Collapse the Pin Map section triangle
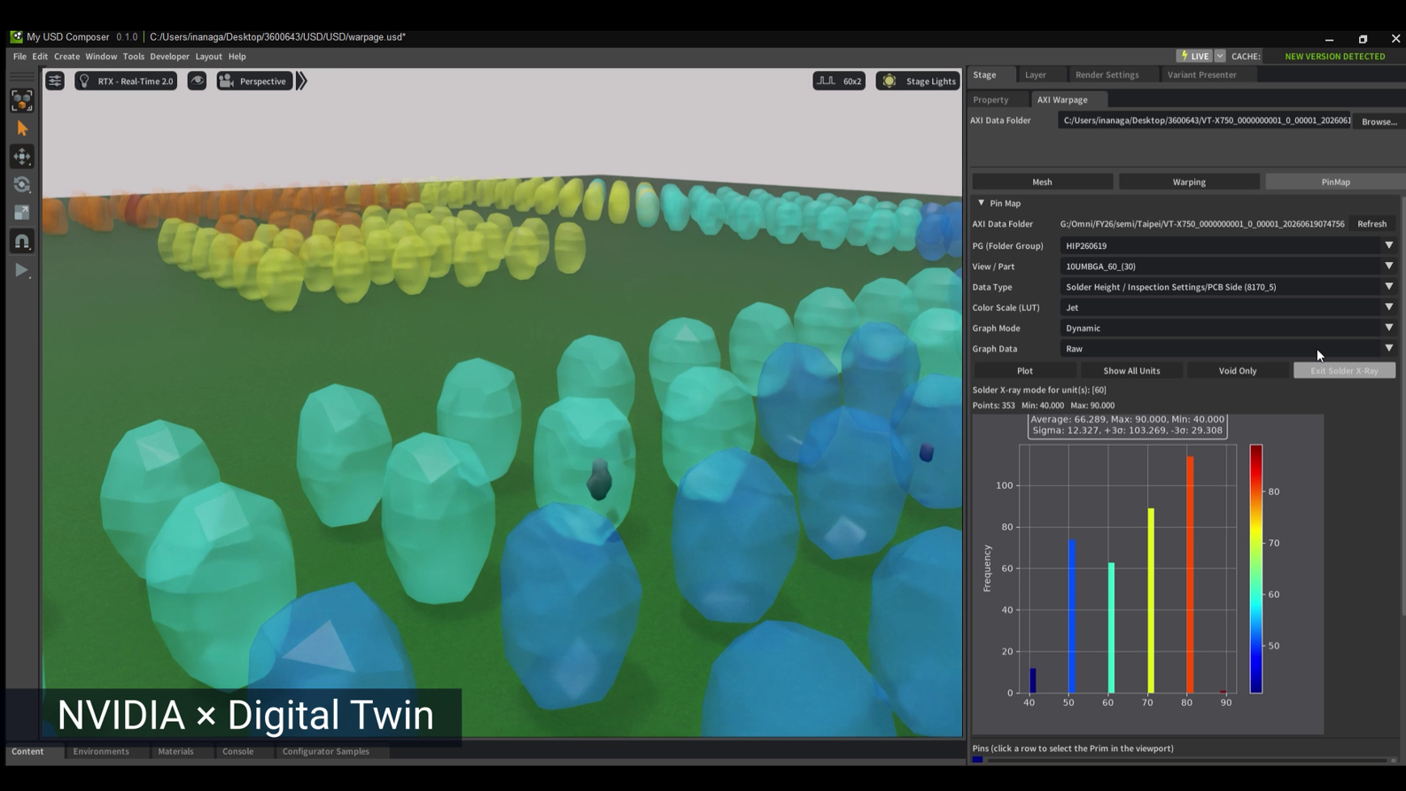The image size is (1406, 791). [x=981, y=204]
